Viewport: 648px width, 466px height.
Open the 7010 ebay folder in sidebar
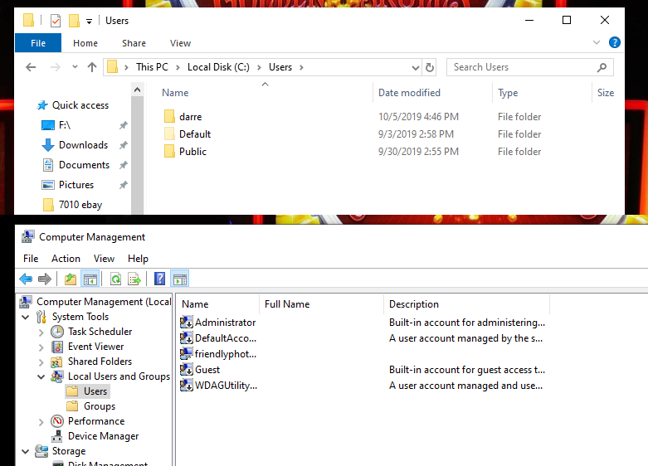(72, 205)
